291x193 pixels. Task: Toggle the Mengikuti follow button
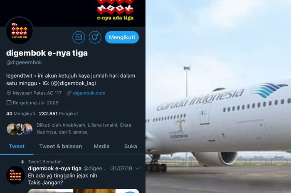pos(122,37)
